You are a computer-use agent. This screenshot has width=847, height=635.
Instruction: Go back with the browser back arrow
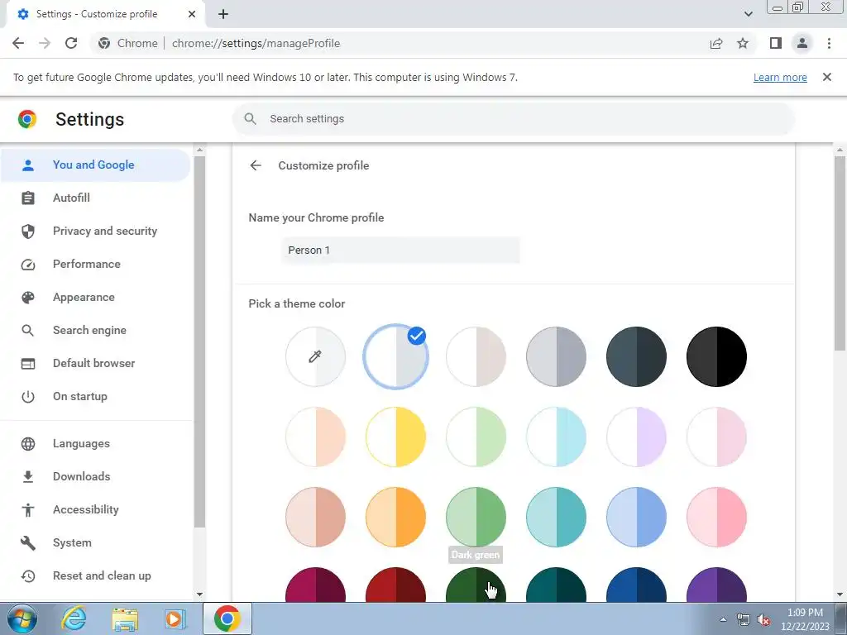[18, 43]
